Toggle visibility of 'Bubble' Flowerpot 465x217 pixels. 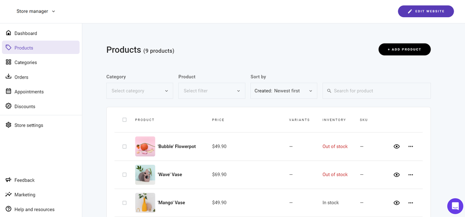pyautogui.click(x=396, y=147)
